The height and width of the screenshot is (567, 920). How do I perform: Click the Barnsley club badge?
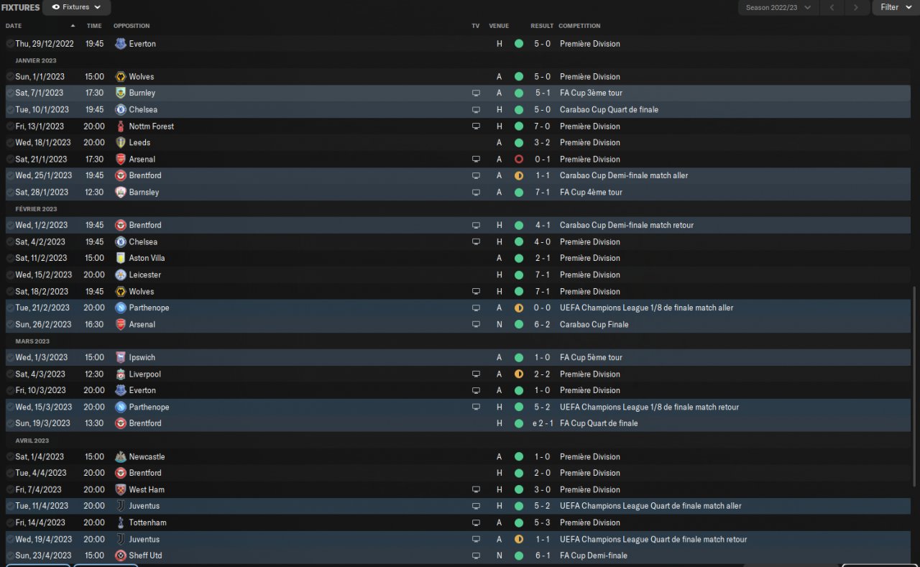click(x=121, y=193)
